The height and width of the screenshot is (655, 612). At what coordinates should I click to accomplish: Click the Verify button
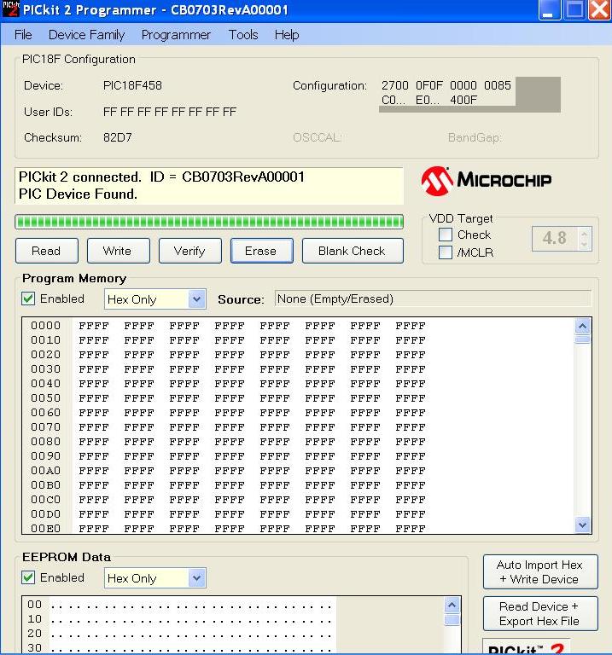click(189, 251)
